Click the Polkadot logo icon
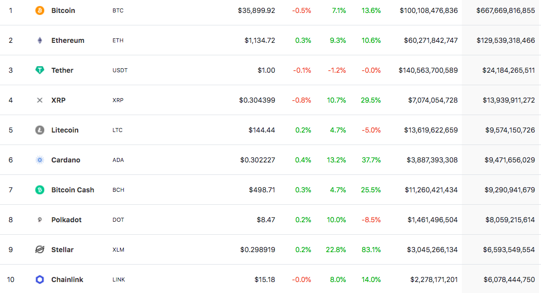Viewport: 541px width, 293px height. tap(40, 220)
